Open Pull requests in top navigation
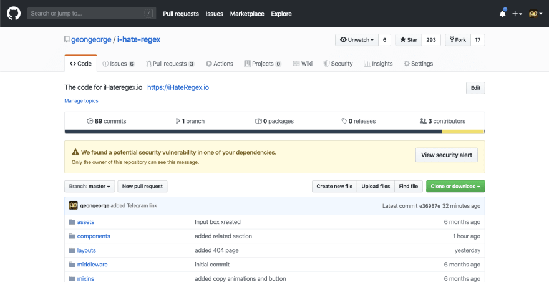This screenshot has height=282, width=549. click(181, 14)
